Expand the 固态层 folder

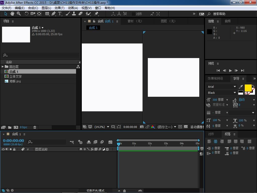tap(3, 67)
